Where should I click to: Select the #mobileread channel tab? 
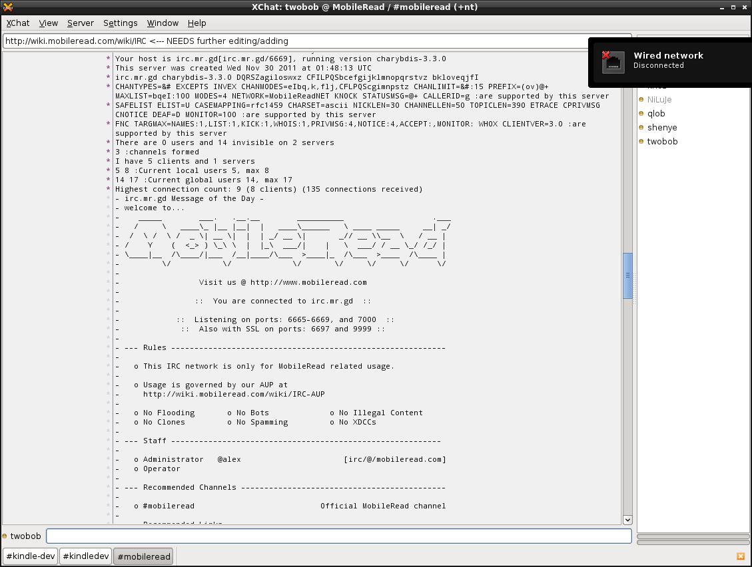click(x=144, y=556)
